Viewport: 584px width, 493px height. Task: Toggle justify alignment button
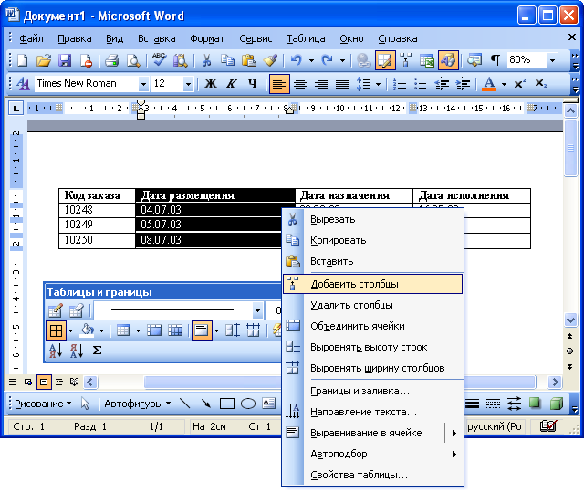[x=342, y=84]
